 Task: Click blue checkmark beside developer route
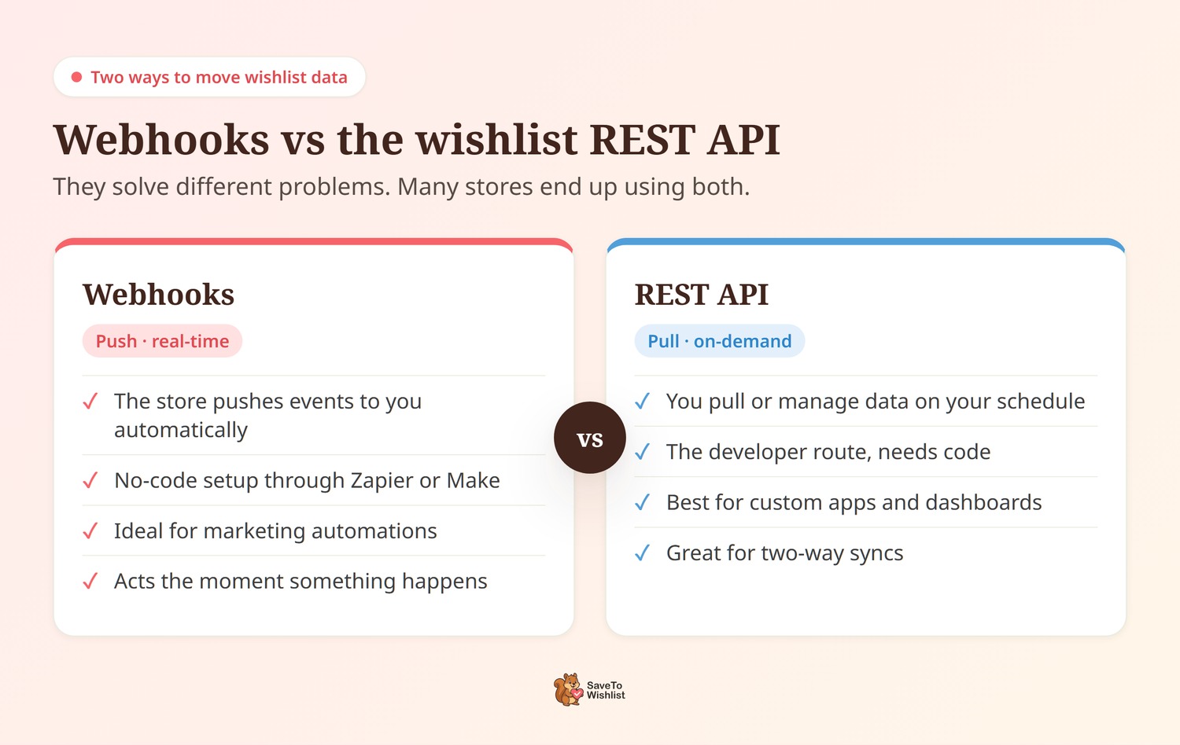(x=643, y=452)
